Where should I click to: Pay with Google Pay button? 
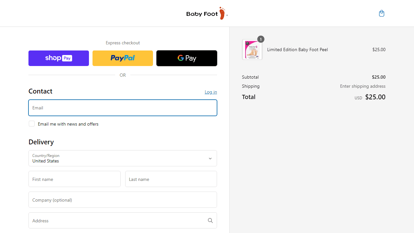pos(187,58)
